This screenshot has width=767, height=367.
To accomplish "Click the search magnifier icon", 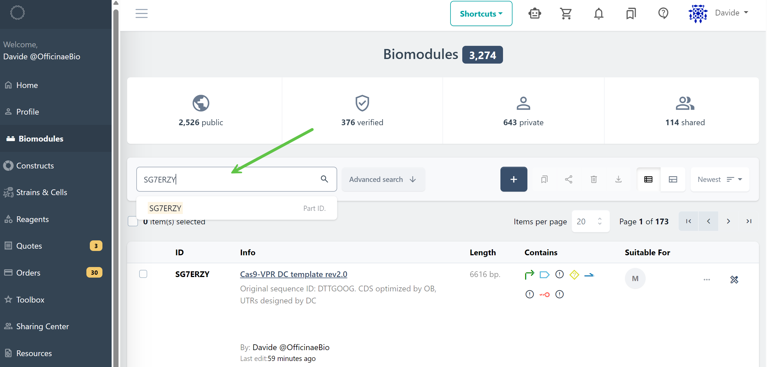I will coord(324,179).
